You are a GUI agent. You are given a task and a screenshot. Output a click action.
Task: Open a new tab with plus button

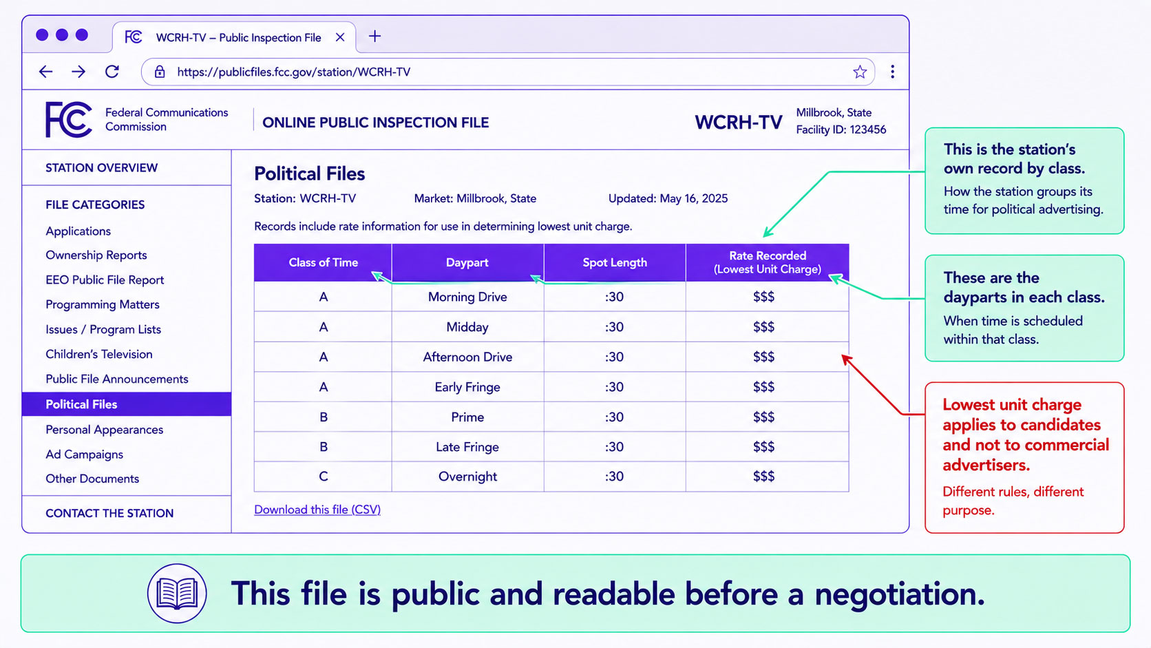[x=374, y=36]
